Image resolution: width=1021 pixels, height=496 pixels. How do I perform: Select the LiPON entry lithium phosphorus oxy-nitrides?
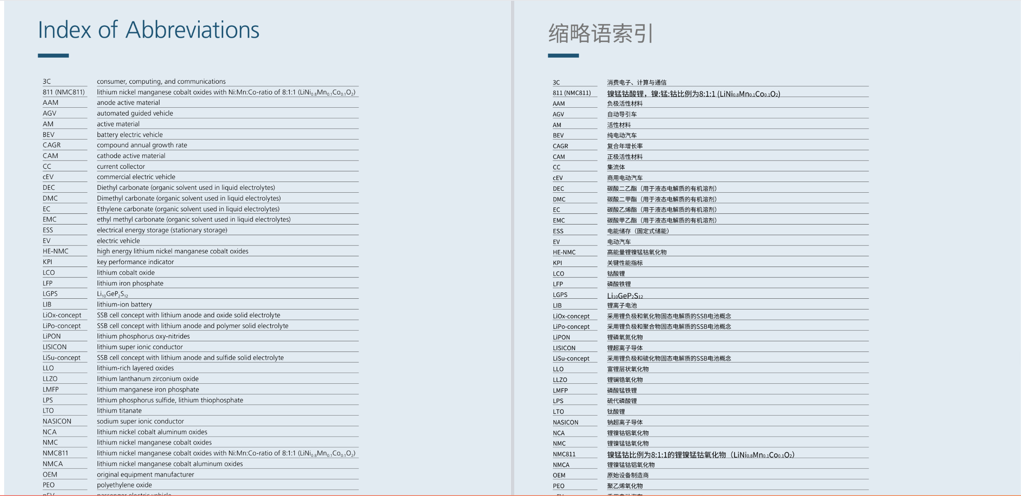click(x=143, y=336)
